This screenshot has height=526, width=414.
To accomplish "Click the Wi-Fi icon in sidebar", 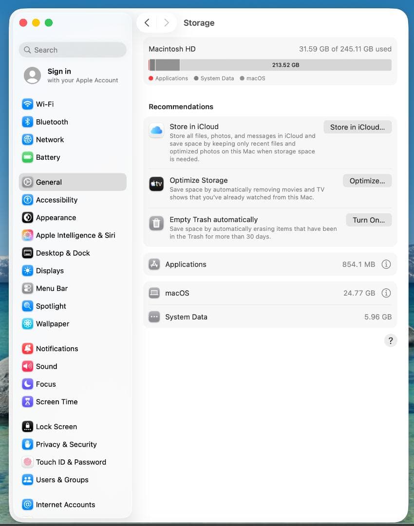I will point(28,104).
